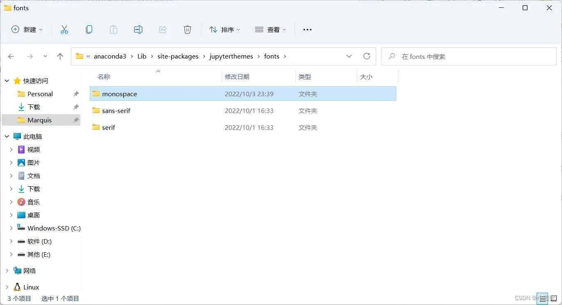Open the three-dots more options menu
Screen dimensions: 562x305
307,29
